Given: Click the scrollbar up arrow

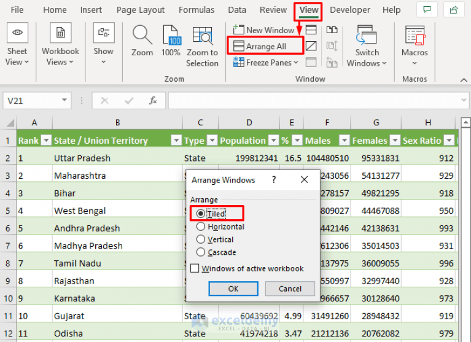Looking at the screenshot, I should 465,122.
